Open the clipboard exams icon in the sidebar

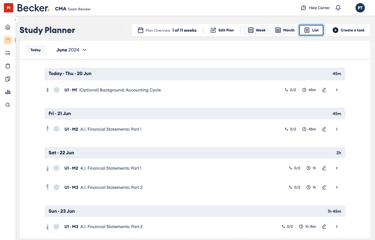(8, 66)
